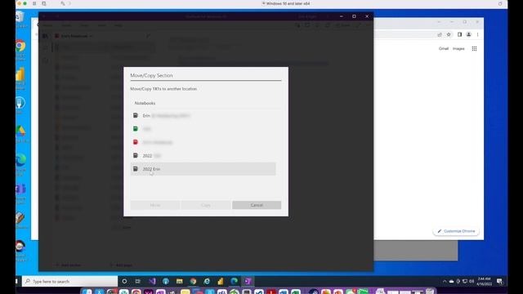This screenshot has width=523, height=294.
Task: Open File Explorer from taskbar
Action: [x=180, y=281]
